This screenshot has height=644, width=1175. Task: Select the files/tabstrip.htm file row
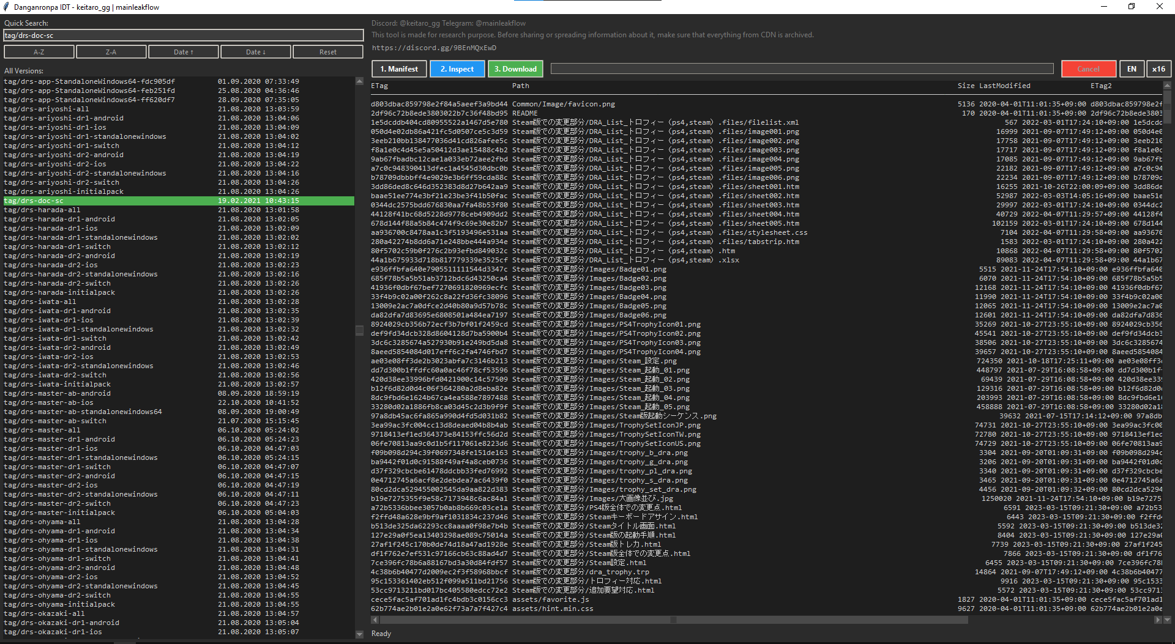[x=766, y=242]
